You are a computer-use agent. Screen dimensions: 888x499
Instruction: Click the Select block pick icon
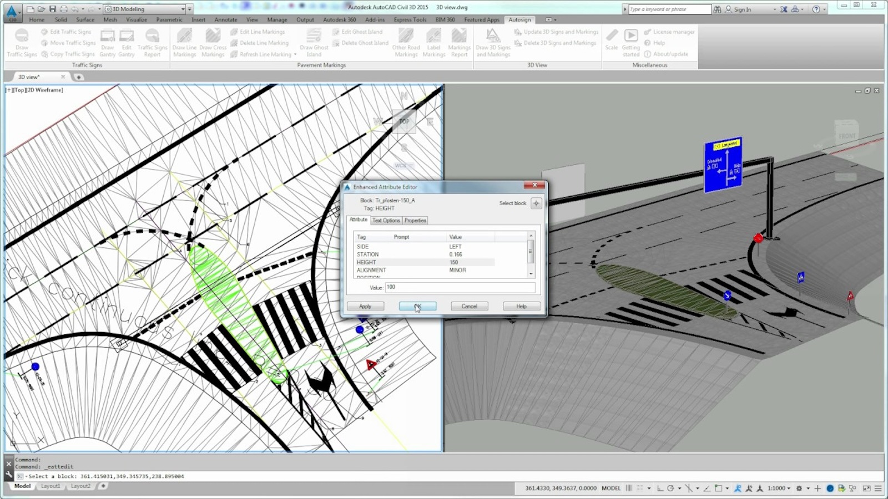tap(536, 203)
